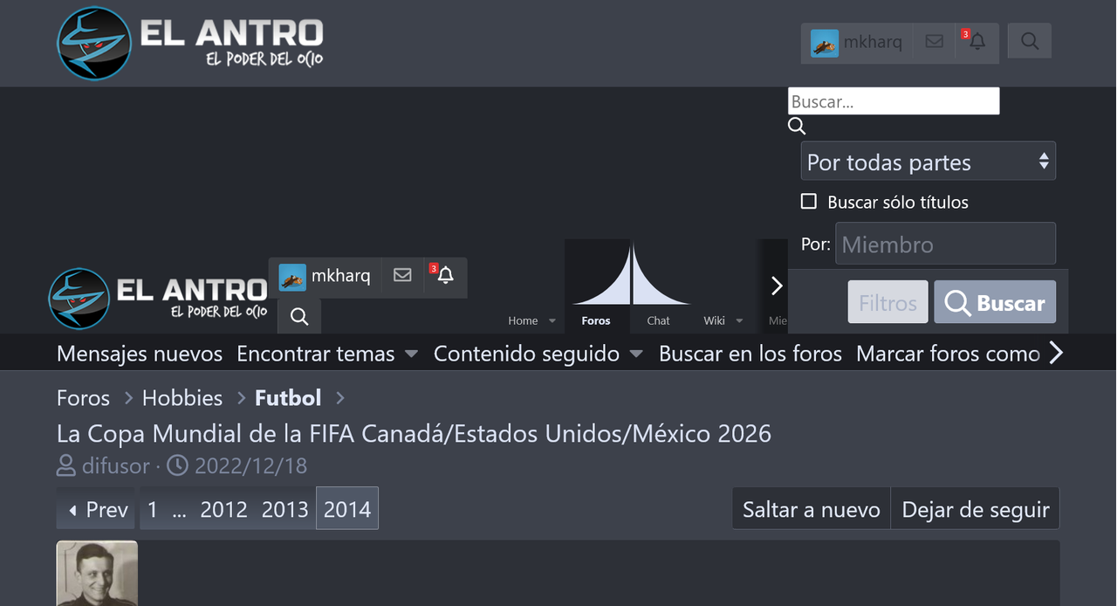The height and width of the screenshot is (606, 1117).
Task: Select the Foros tab
Action: (x=596, y=320)
